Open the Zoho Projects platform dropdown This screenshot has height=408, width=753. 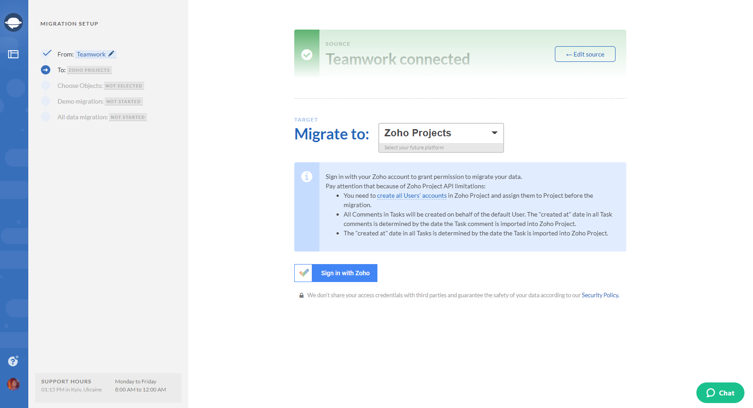tap(441, 133)
